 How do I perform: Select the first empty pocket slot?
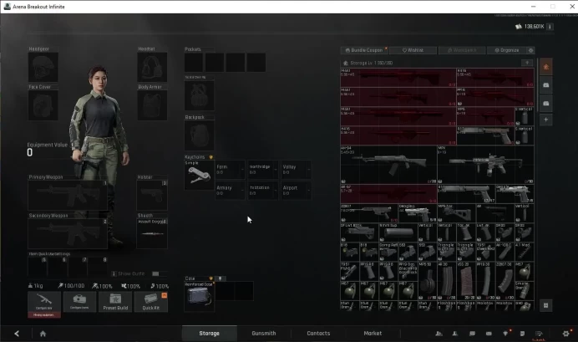point(194,62)
